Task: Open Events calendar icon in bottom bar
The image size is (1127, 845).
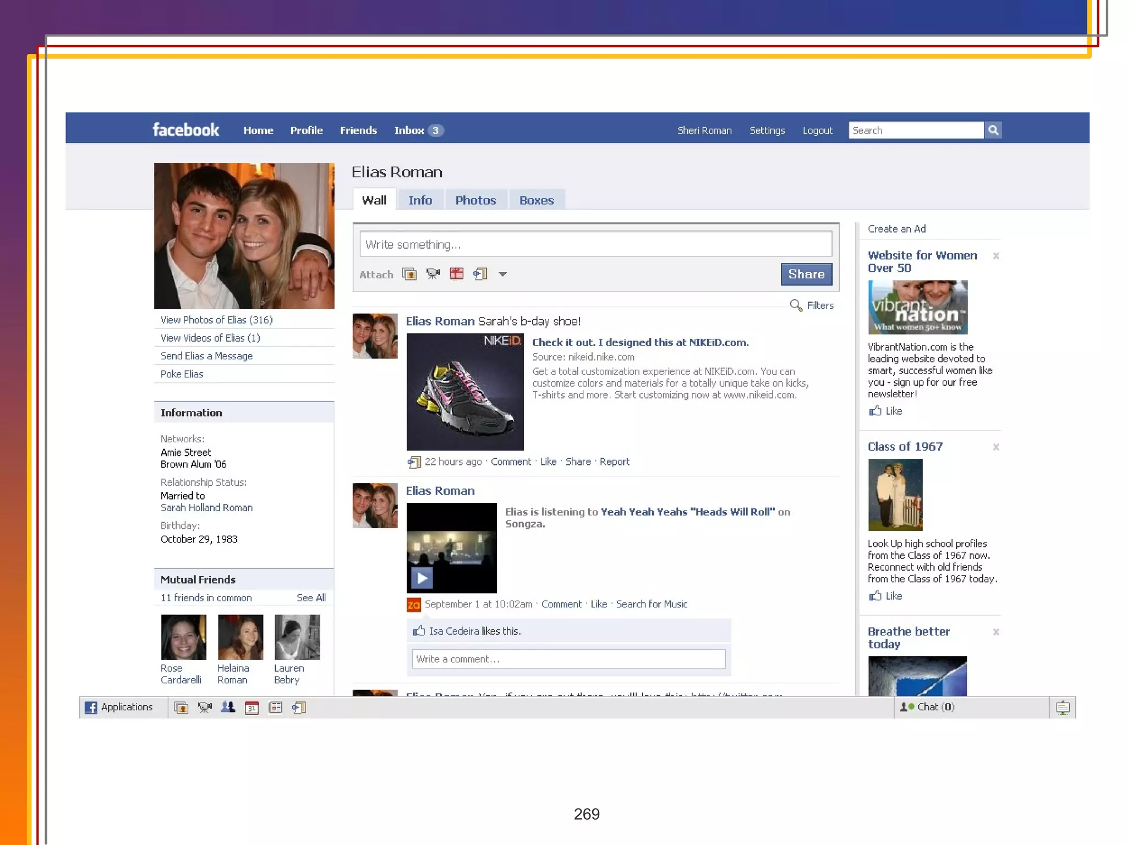Action: point(251,707)
